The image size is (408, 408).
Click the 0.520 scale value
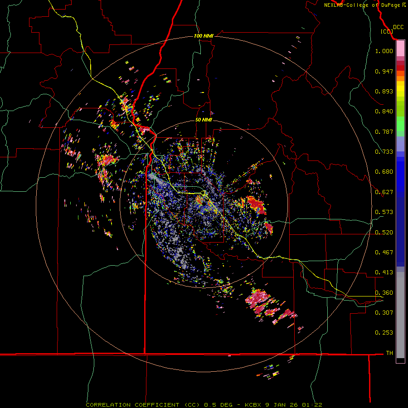tap(384, 233)
